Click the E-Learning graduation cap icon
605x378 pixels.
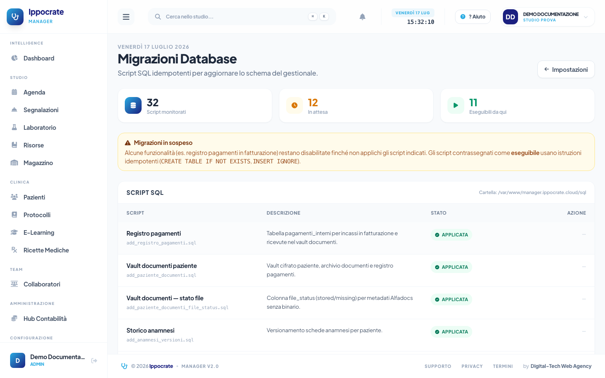pyautogui.click(x=14, y=232)
